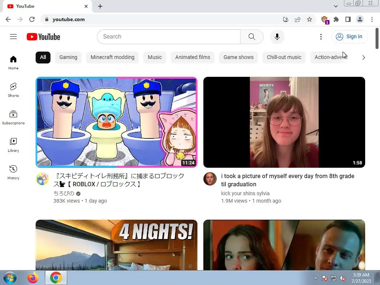
Task: Open Chrome profile avatar
Action: 360,19
